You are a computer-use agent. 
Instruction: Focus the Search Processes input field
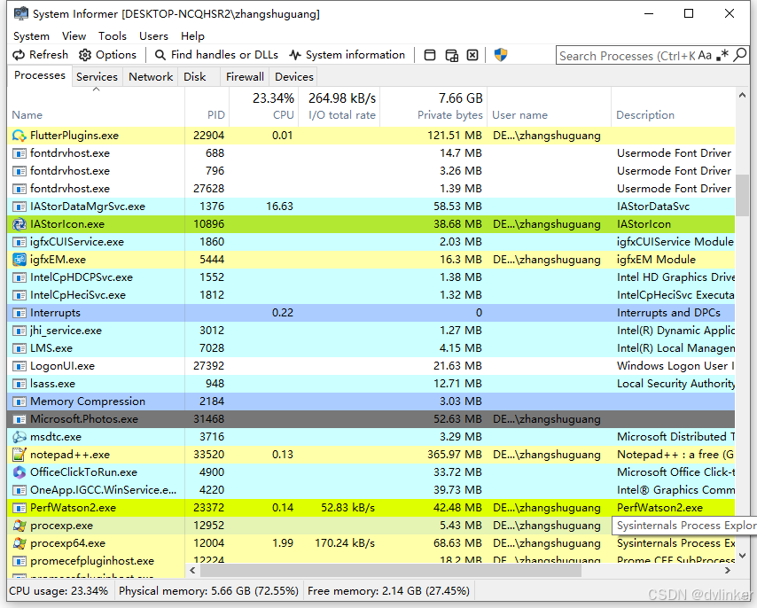(x=627, y=56)
